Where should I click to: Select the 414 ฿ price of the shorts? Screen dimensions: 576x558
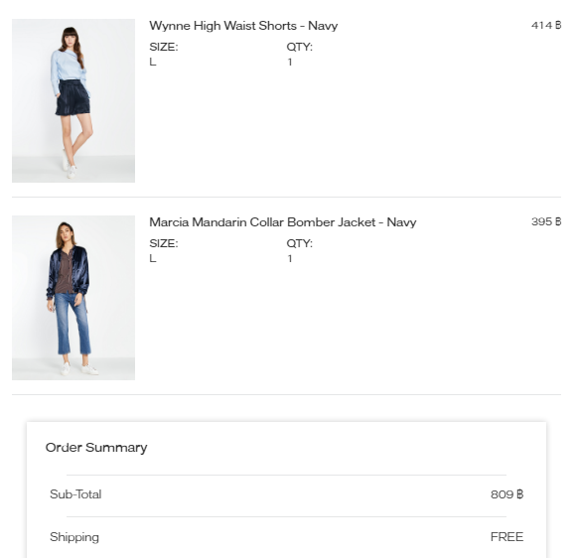546,25
